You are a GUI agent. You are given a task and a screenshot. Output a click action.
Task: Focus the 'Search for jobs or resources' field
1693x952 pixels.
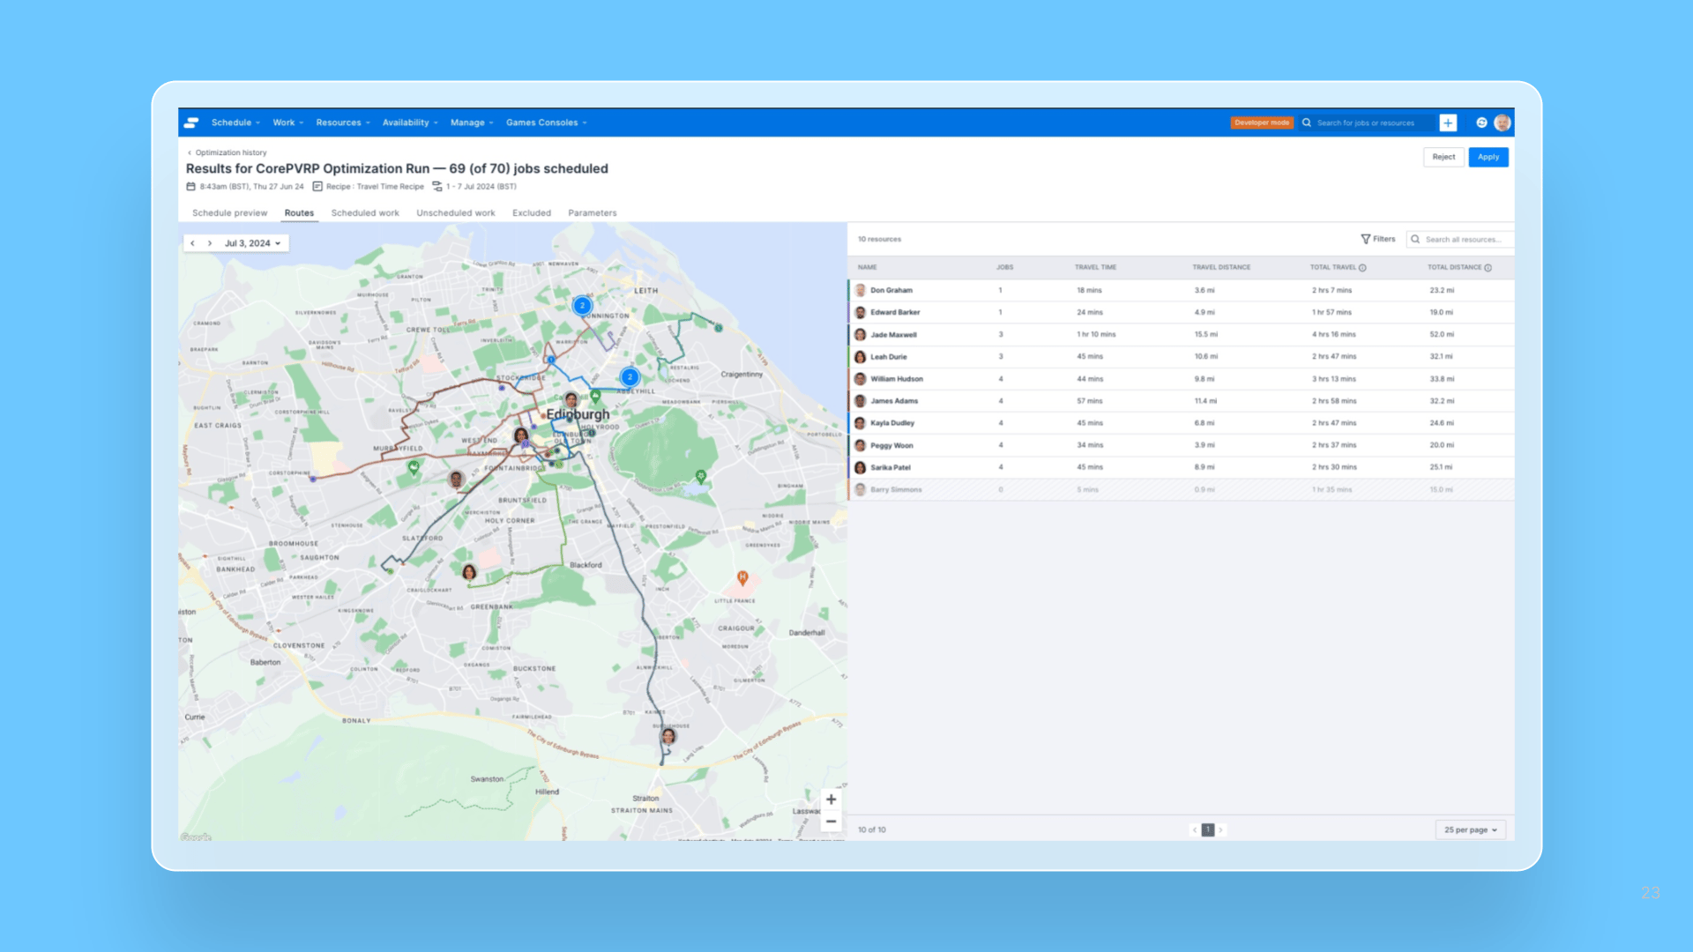coord(1367,123)
